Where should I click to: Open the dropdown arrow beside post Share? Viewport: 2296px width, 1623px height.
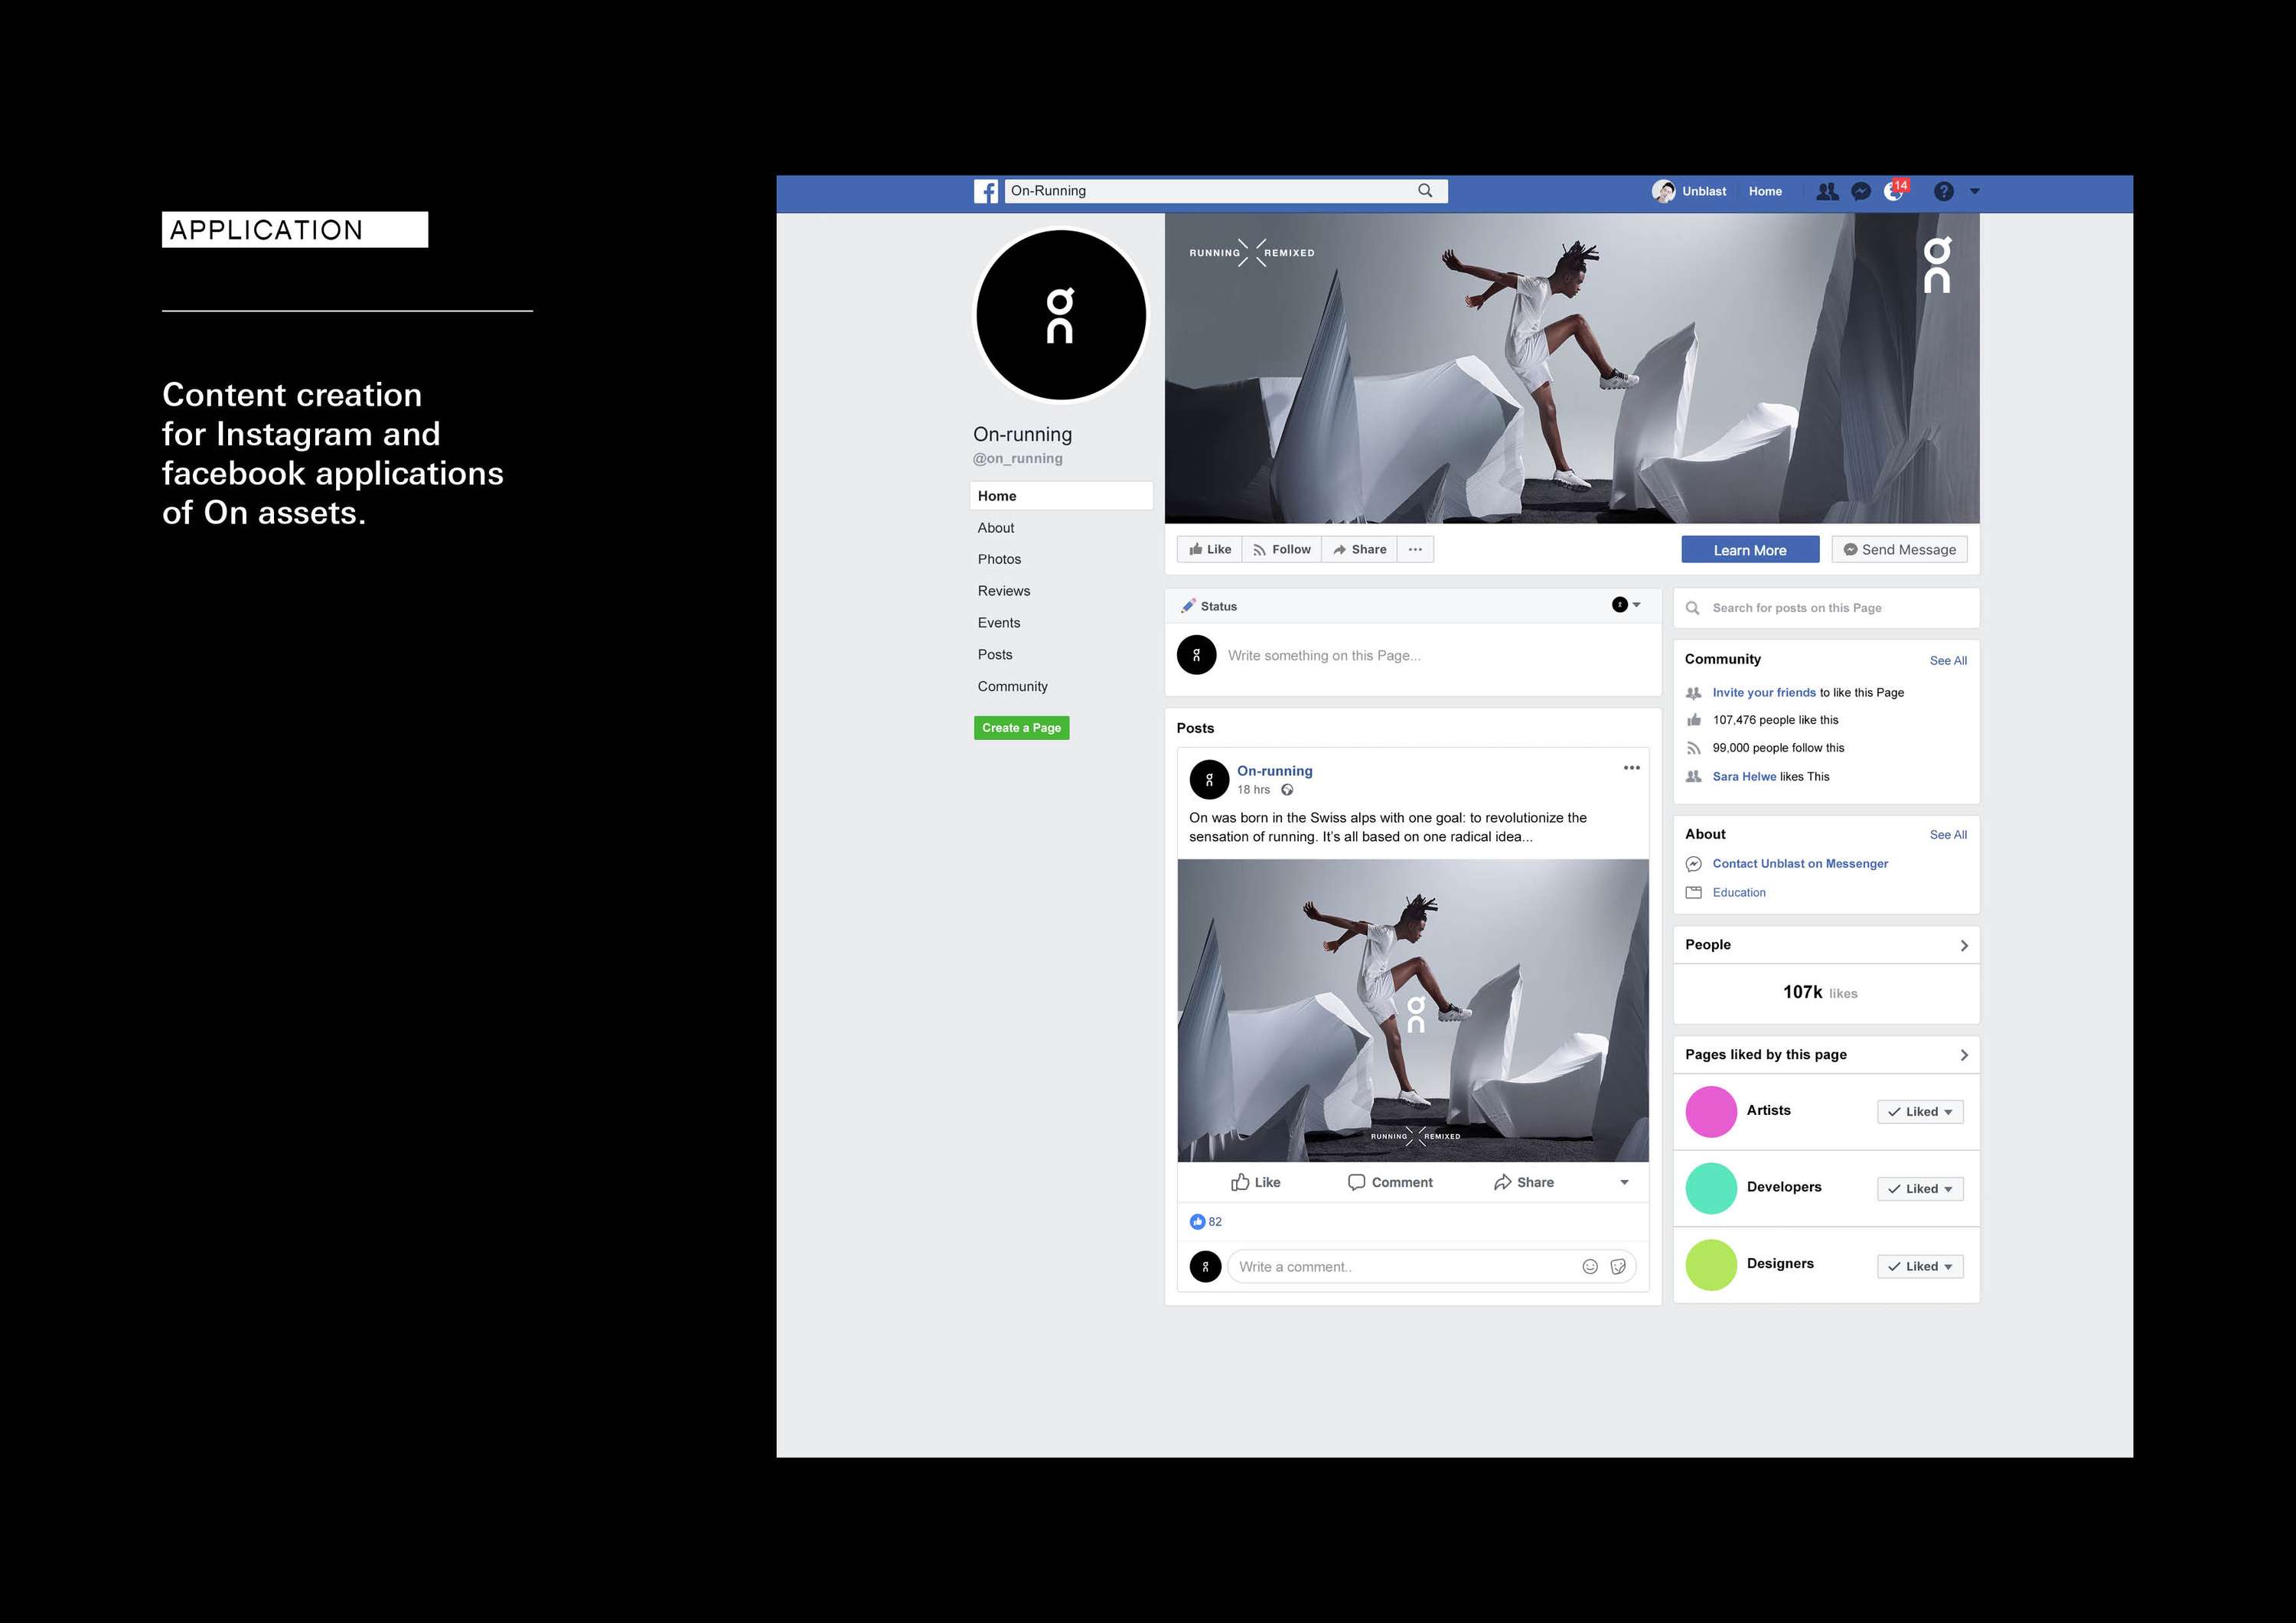(x=1624, y=1183)
